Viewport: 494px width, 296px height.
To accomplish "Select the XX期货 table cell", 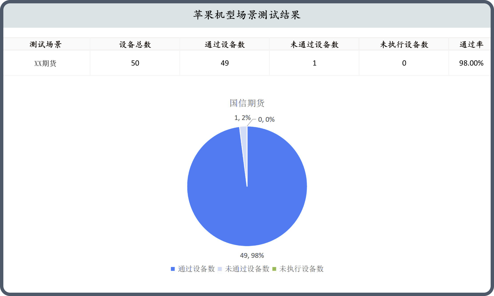I will click(x=45, y=63).
